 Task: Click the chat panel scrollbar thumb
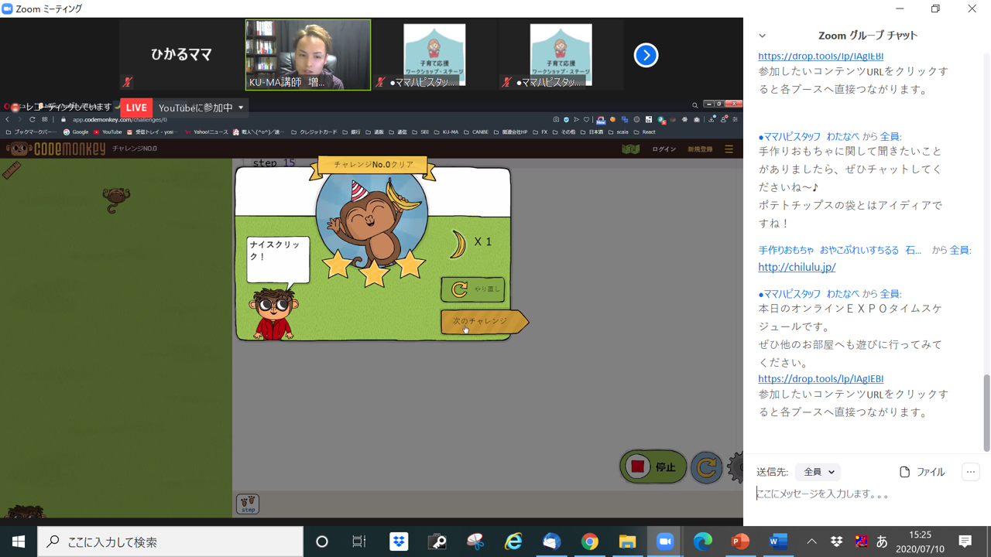click(986, 412)
